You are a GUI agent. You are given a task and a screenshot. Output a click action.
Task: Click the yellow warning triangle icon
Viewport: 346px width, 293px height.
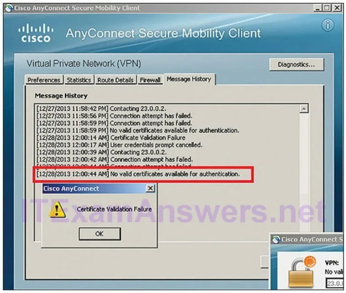[57, 209]
